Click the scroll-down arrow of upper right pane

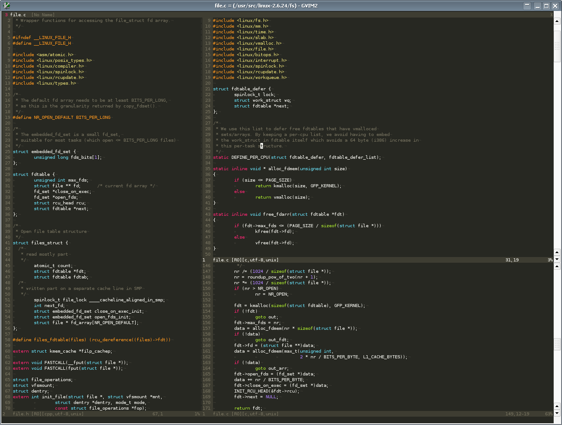click(x=557, y=259)
